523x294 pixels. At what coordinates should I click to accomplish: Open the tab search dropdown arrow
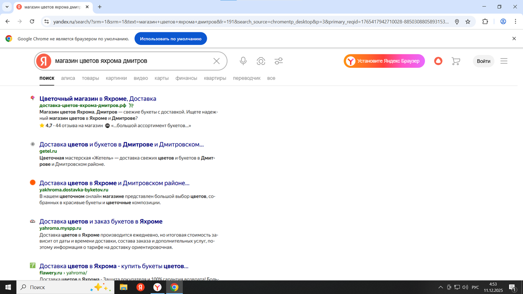pyautogui.click(x=7, y=7)
